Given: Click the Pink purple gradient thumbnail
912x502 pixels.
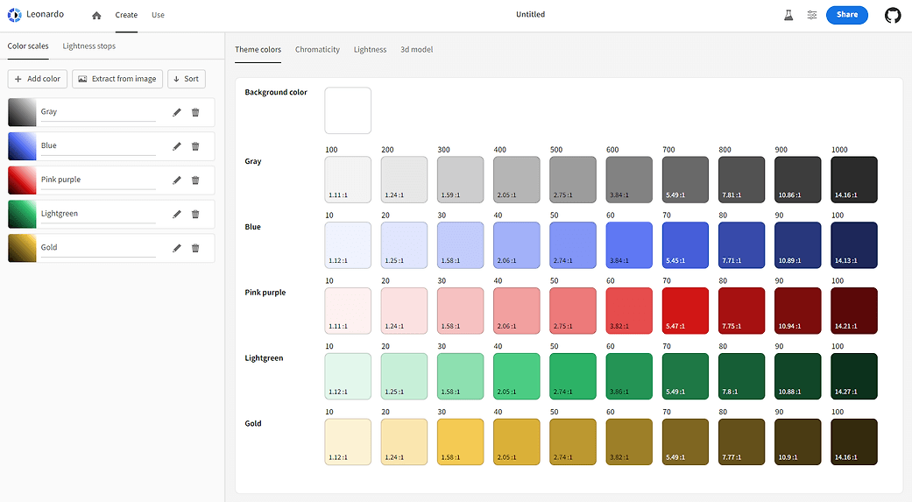Looking at the screenshot, I should (22, 180).
